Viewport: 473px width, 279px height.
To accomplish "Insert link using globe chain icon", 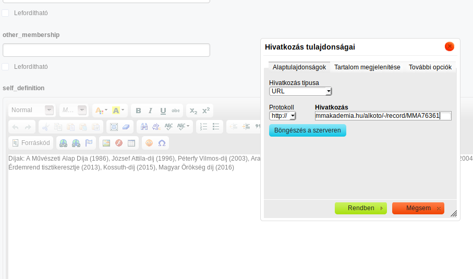I will point(63,143).
